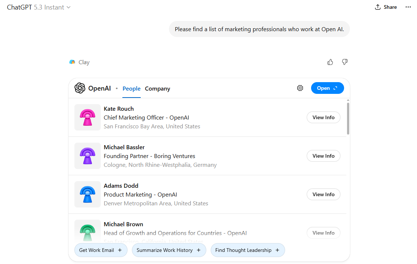Click the Clay assistant logo icon
The height and width of the screenshot is (264, 417).
pos(72,62)
